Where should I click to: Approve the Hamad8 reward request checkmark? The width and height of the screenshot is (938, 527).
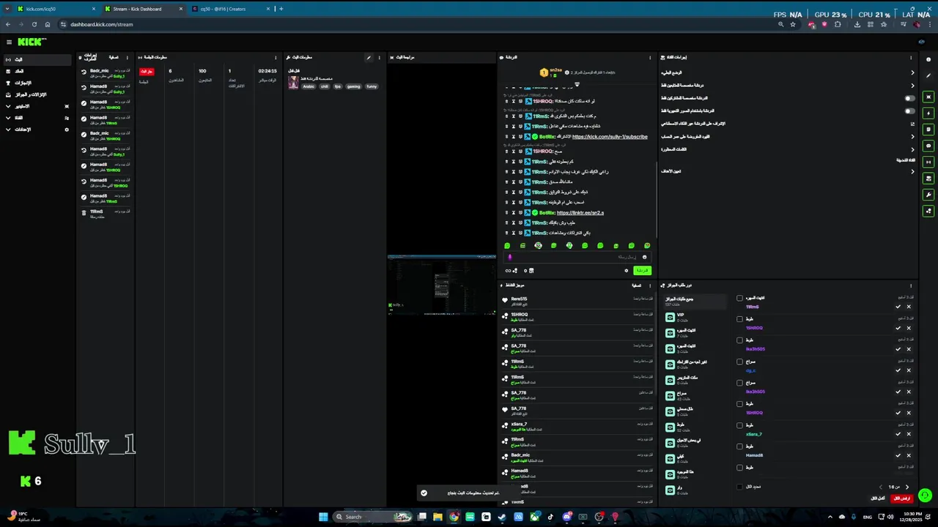pos(898,455)
